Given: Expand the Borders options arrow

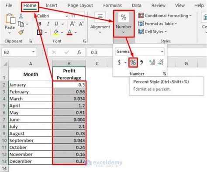Looking at the screenshot, I should click(x=46, y=32).
